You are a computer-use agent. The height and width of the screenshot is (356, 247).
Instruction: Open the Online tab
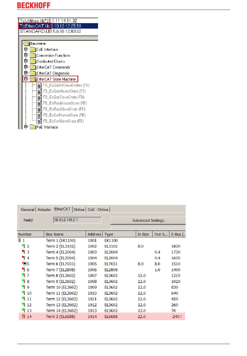tap(79, 210)
